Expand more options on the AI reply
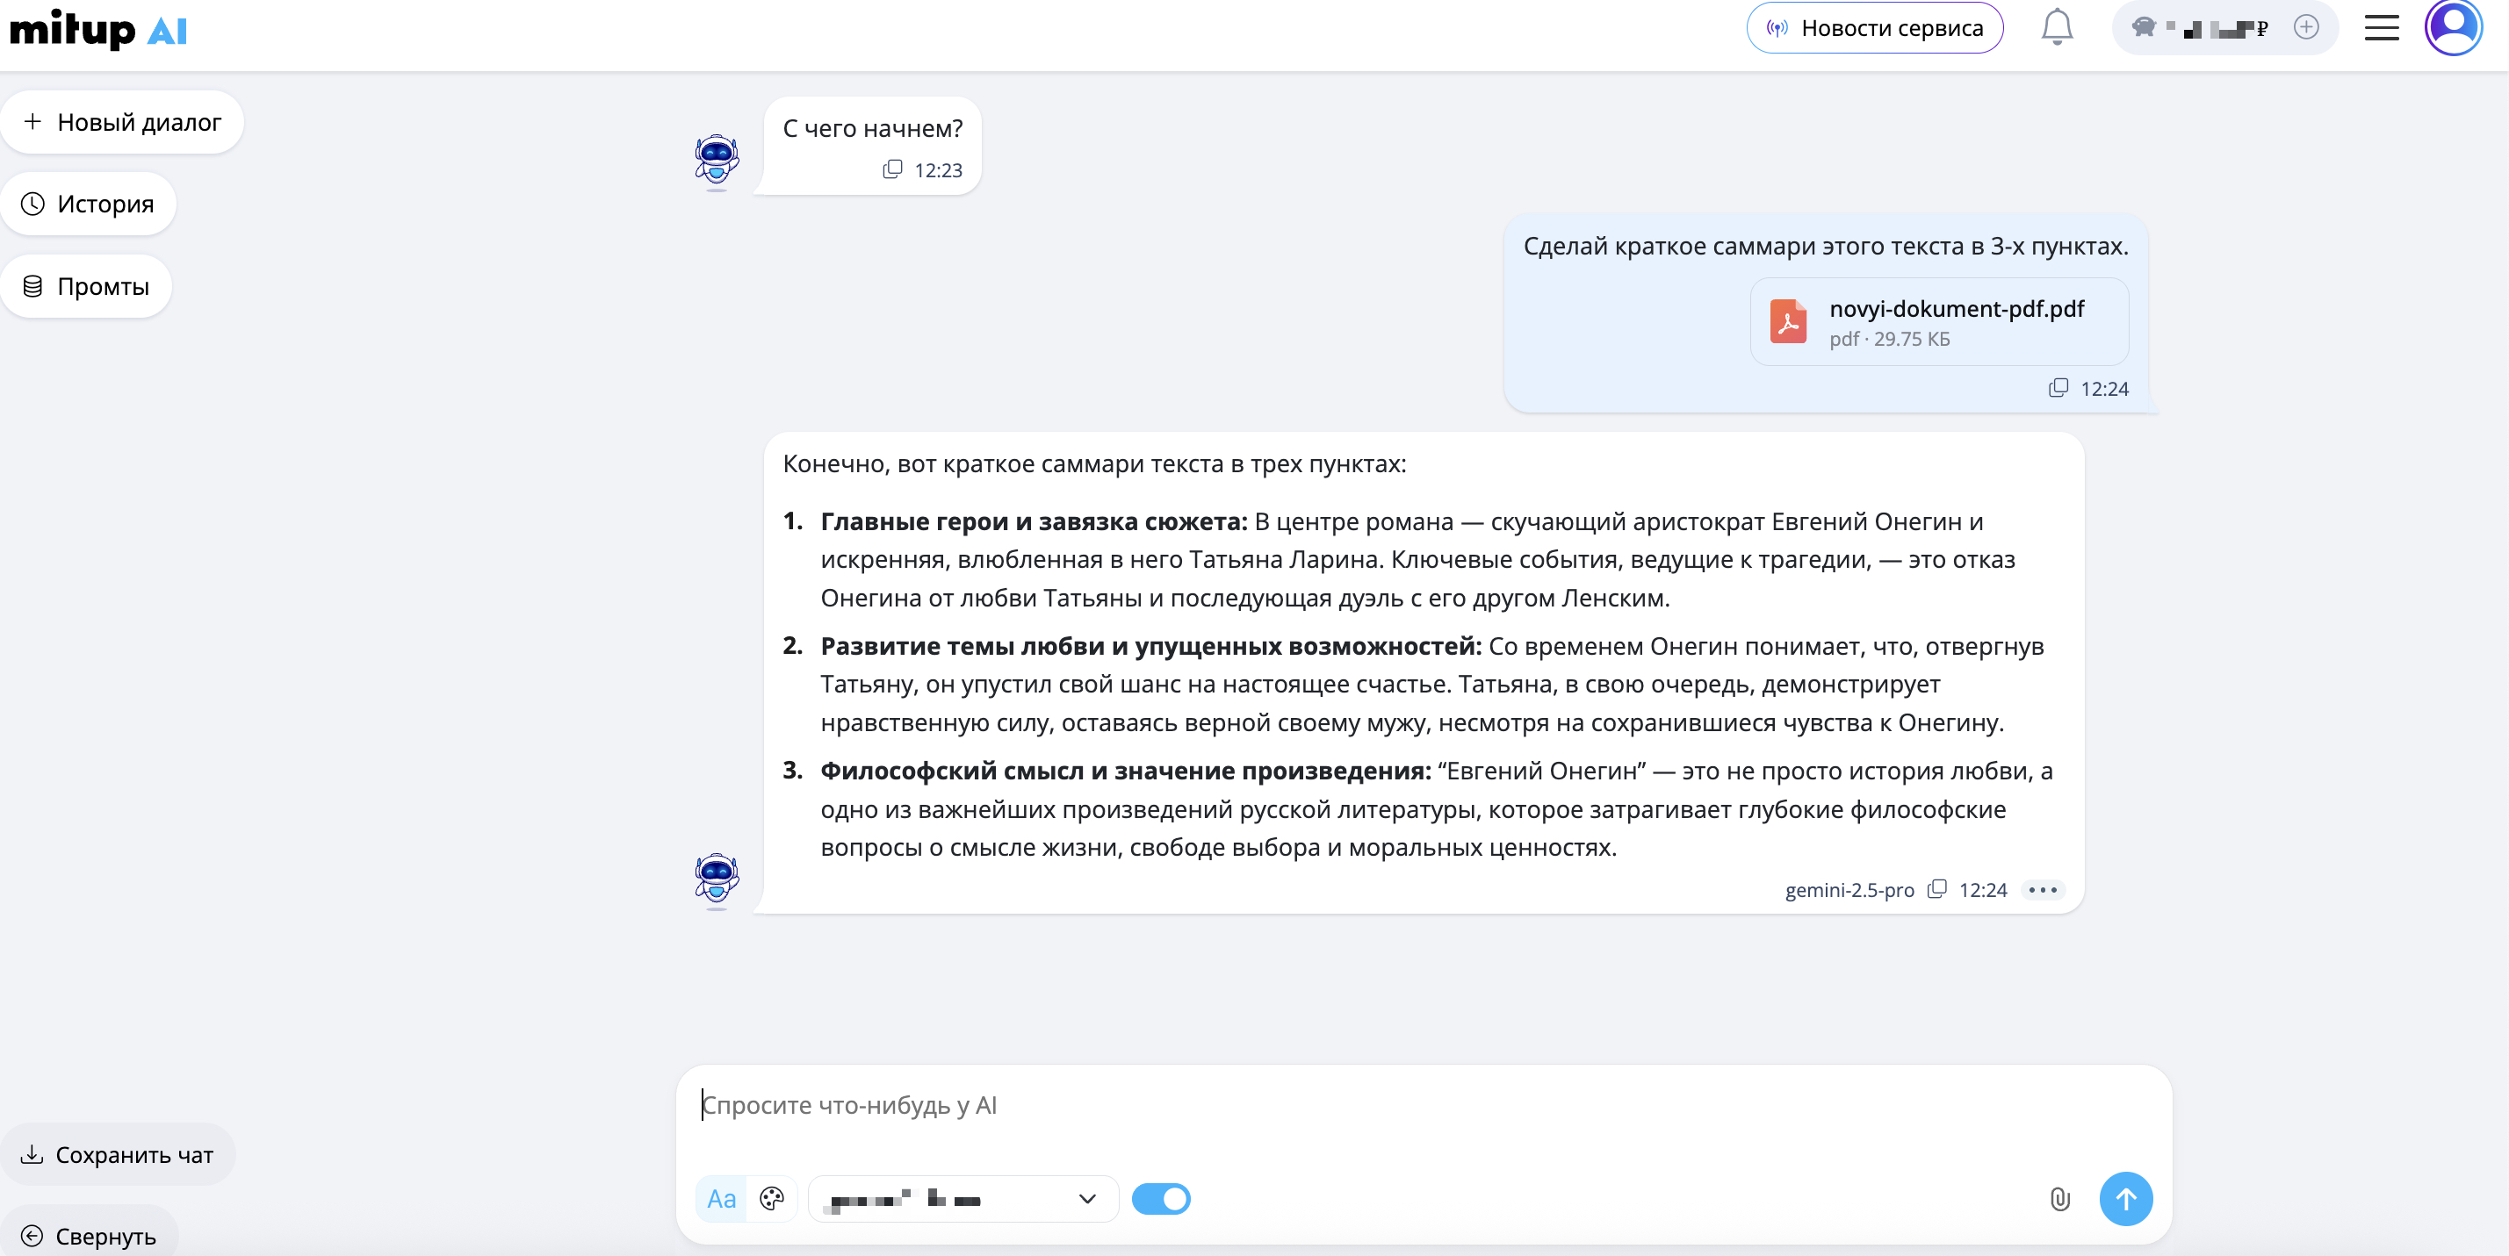Image resolution: width=2509 pixels, height=1256 pixels. 2043,890
